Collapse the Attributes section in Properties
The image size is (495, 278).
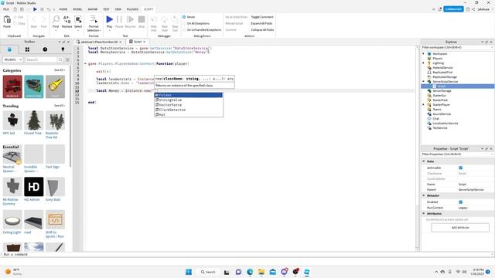[424, 213]
